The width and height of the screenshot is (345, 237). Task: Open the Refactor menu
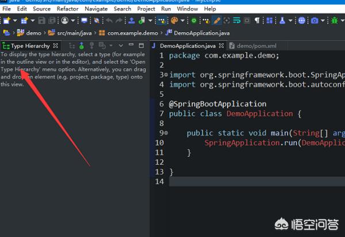[67, 9]
